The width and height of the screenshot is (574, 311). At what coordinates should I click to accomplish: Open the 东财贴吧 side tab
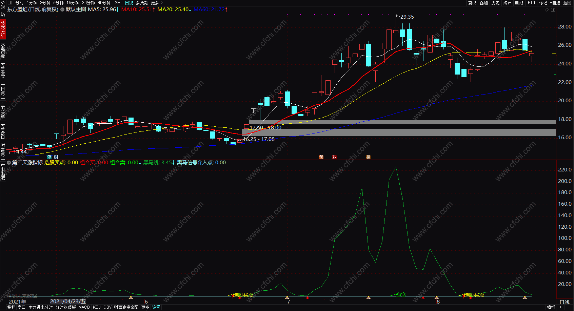[x=3, y=172]
